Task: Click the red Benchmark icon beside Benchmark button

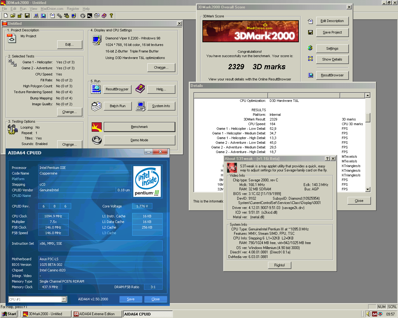Action: pyautogui.click(x=97, y=127)
